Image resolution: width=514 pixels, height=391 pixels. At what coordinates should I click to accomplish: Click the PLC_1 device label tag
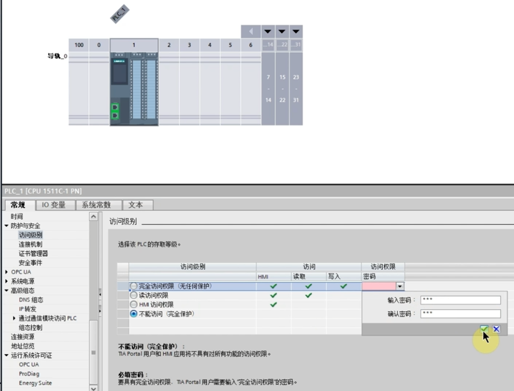point(119,14)
